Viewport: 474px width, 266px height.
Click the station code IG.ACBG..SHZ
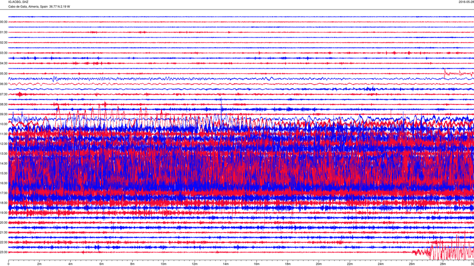tap(18, 2)
